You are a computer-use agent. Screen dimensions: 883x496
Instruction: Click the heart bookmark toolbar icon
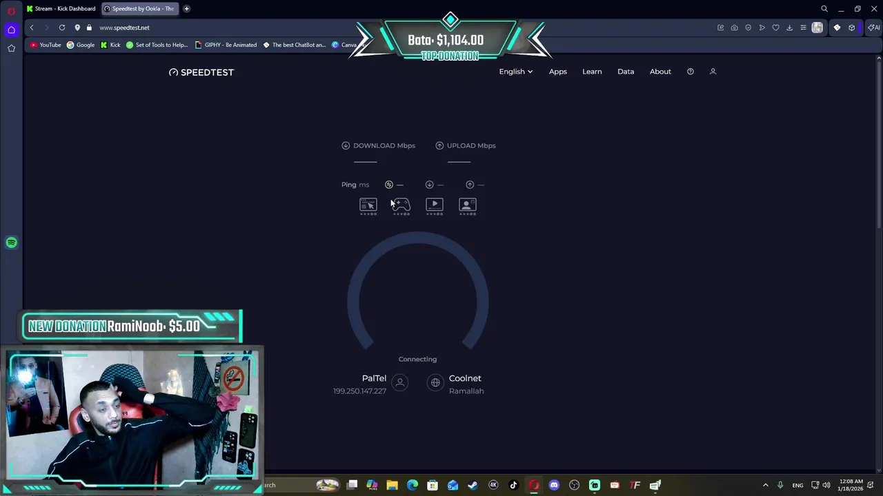pyautogui.click(x=775, y=28)
